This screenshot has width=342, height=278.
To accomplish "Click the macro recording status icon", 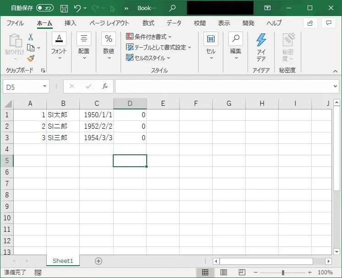I will [38, 273].
